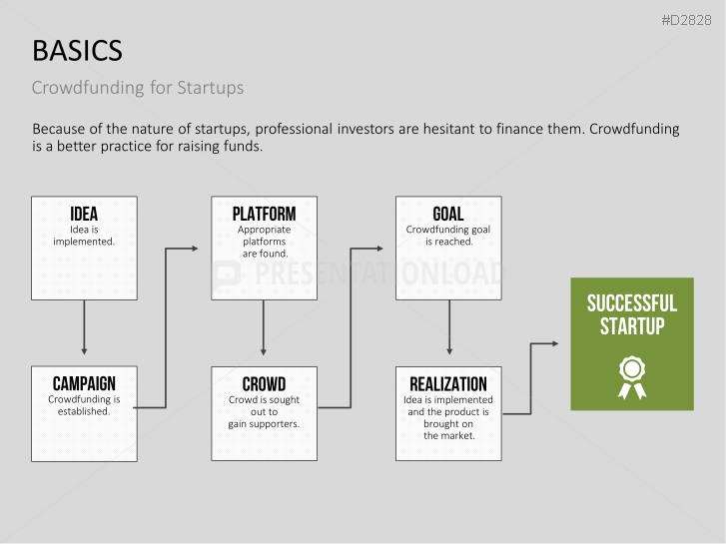The image size is (726, 544).
Task: Select the arrowhead pointing into the GOAL box
Action: [379, 248]
